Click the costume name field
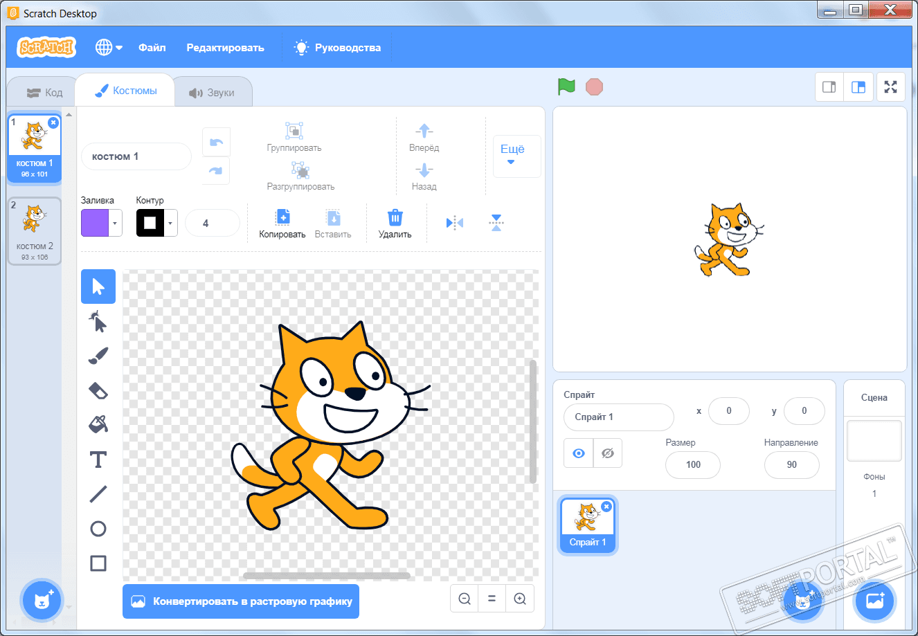918x636 pixels. point(136,156)
